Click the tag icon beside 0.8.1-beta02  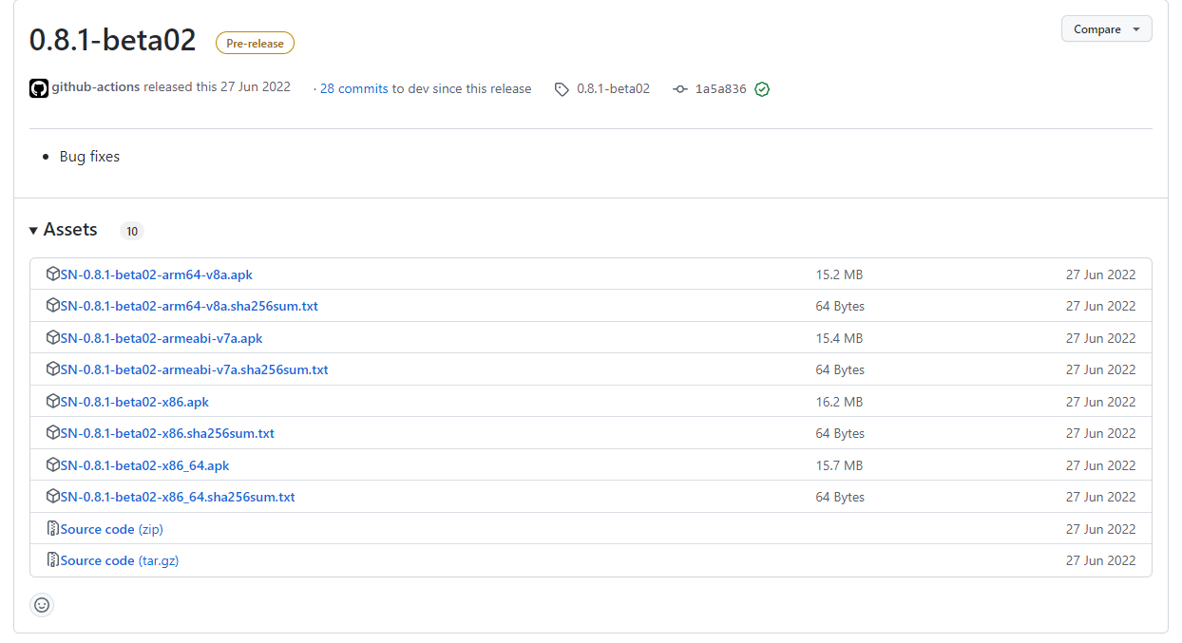pyautogui.click(x=562, y=89)
